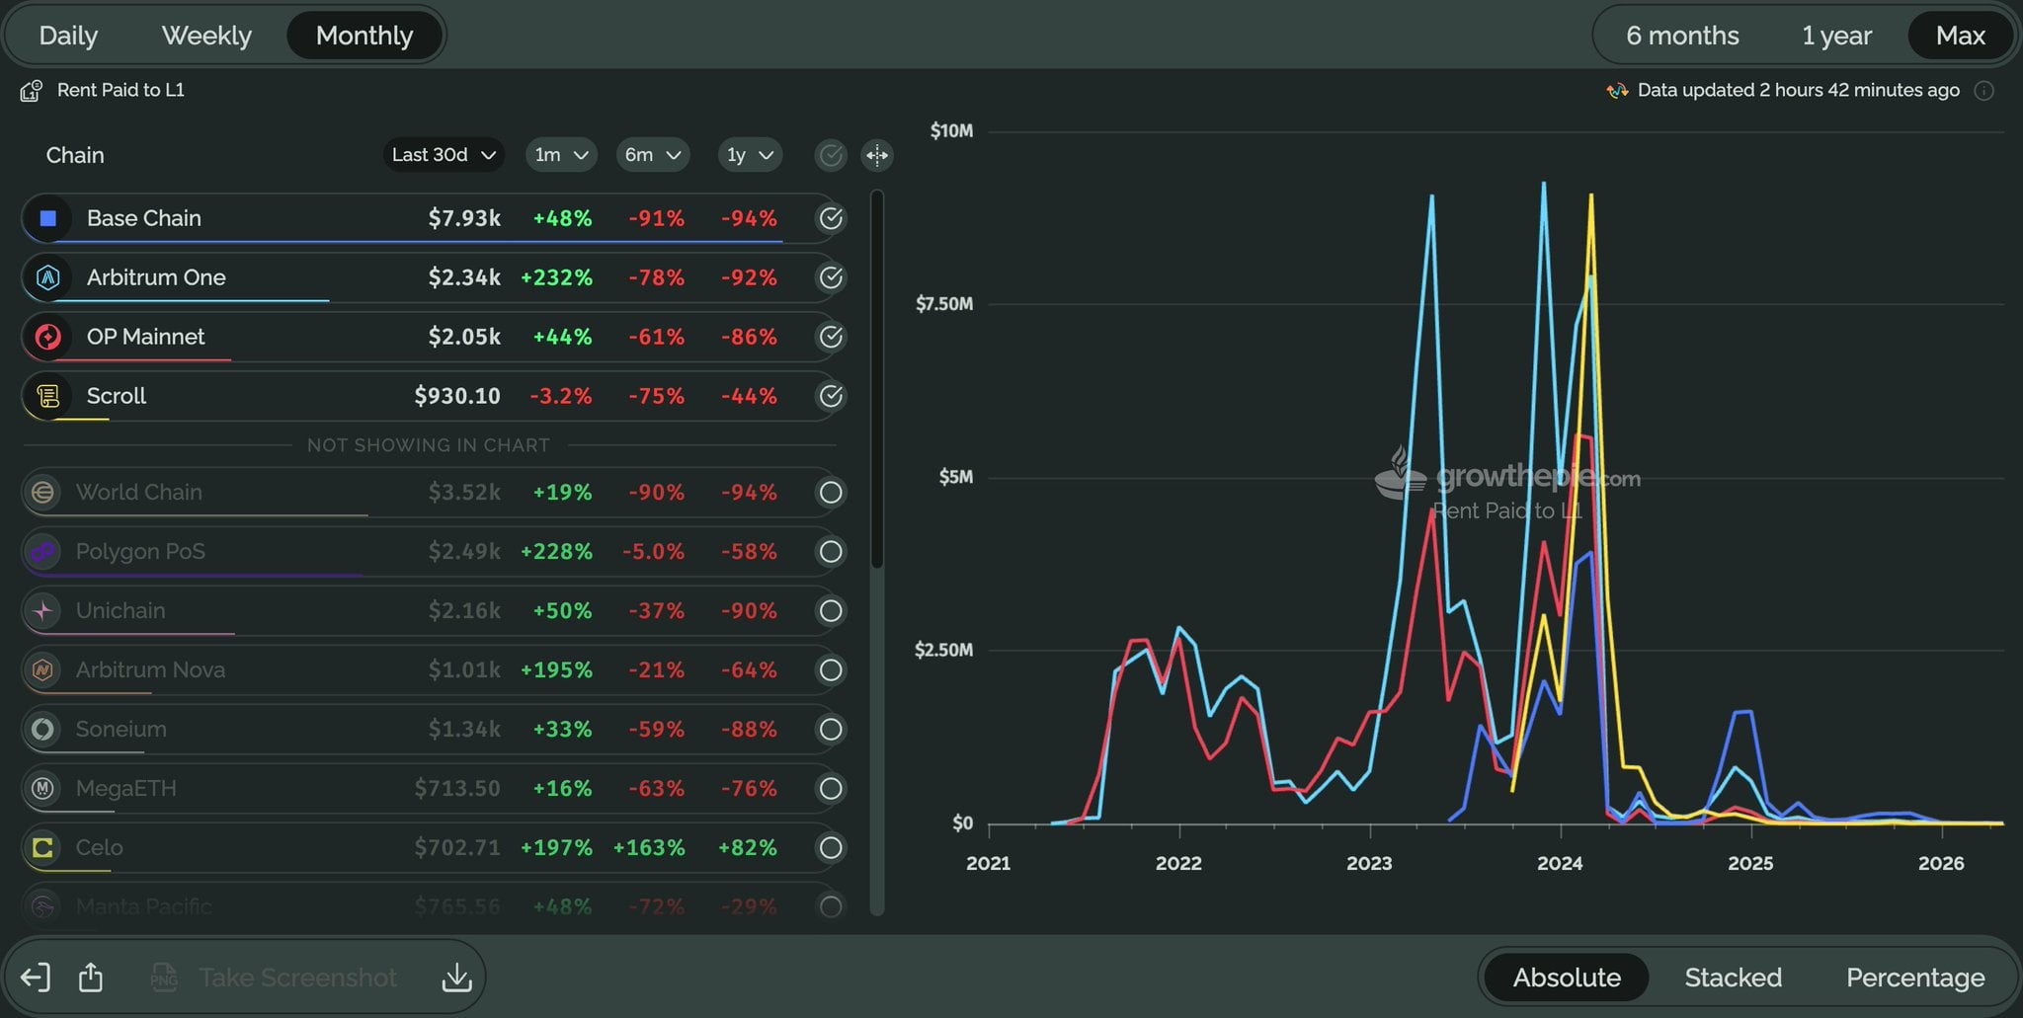Switch to the Weekly tab
2023x1018 pixels.
point(206,36)
